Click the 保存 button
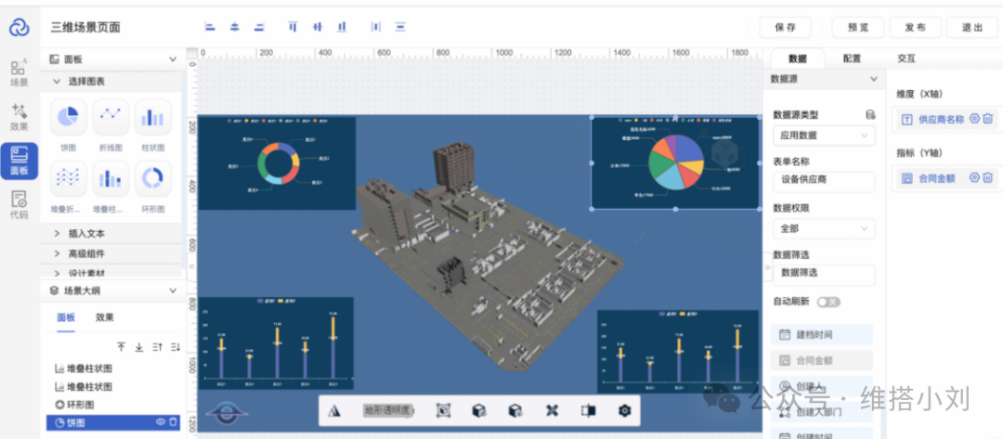This screenshot has width=1003, height=439. tap(785, 28)
